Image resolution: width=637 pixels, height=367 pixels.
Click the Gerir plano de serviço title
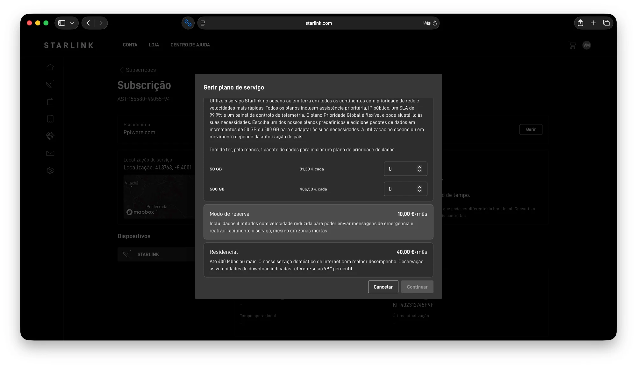[x=234, y=87]
